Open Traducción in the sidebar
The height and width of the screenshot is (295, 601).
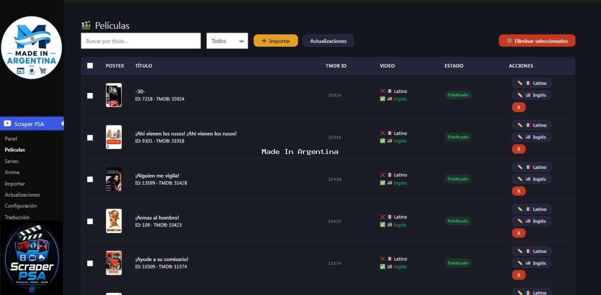[x=17, y=217]
